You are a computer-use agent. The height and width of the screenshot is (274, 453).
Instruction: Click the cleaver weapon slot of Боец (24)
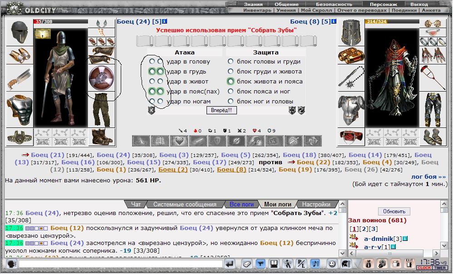click(x=20, y=78)
